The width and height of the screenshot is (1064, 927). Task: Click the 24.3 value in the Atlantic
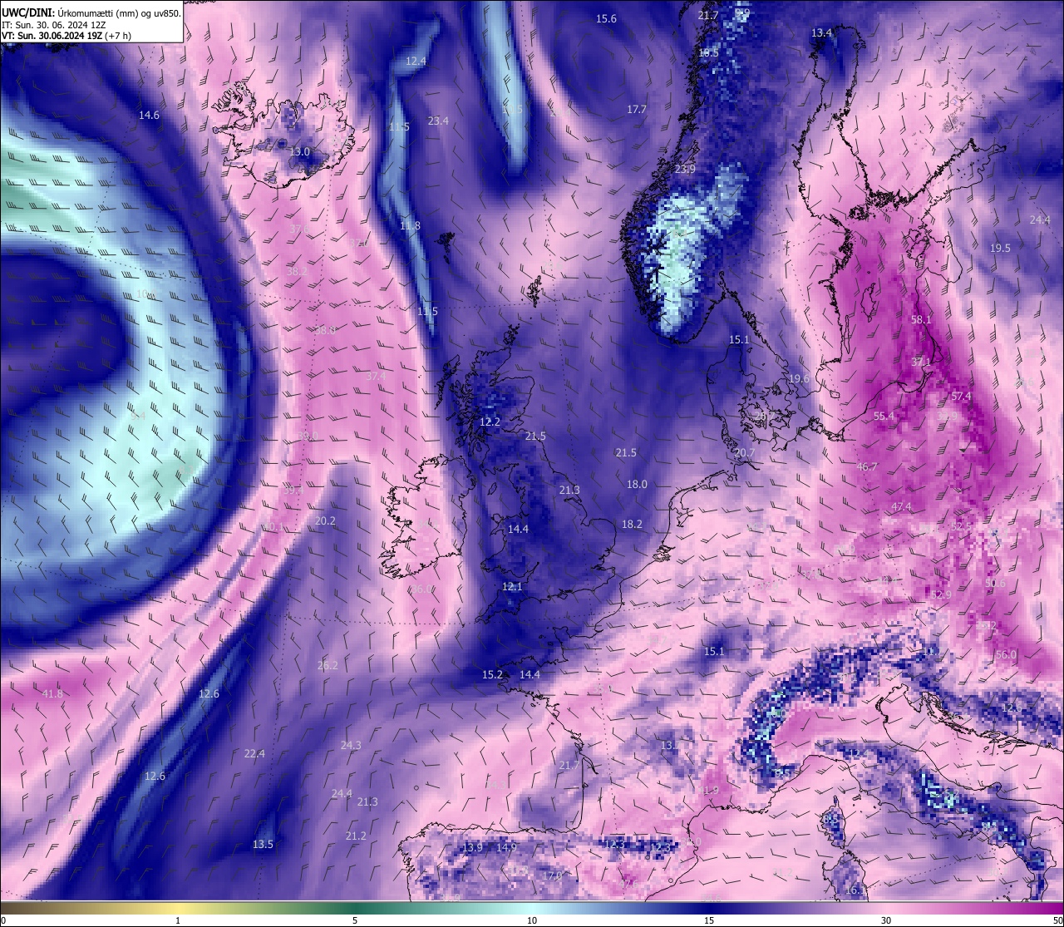click(351, 746)
